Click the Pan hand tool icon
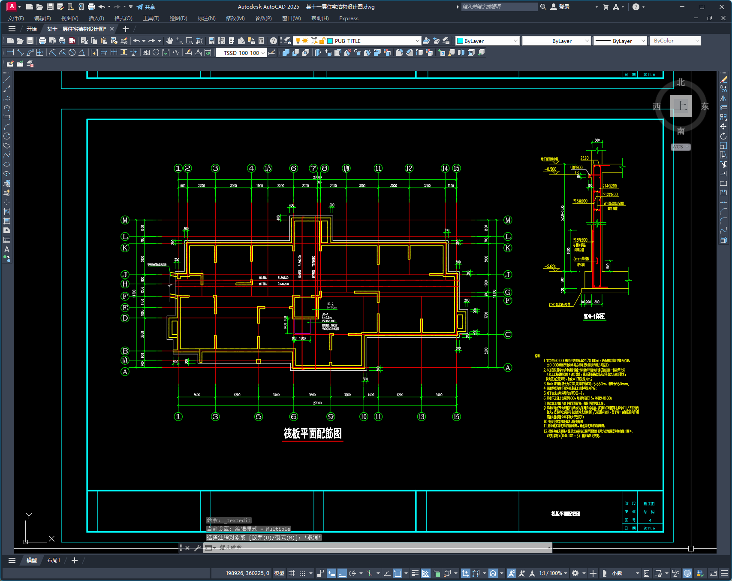 (170, 41)
